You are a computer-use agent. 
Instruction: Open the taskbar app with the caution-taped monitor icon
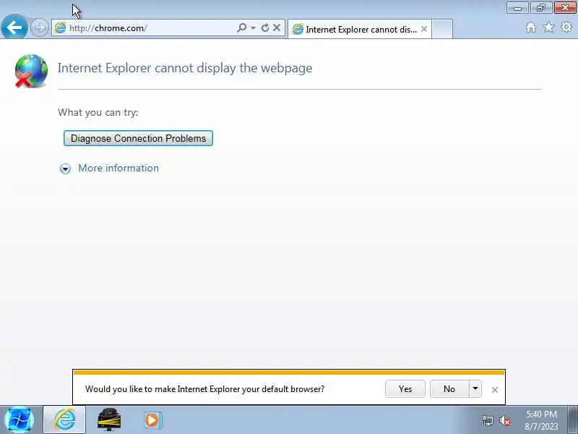(x=109, y=420)
